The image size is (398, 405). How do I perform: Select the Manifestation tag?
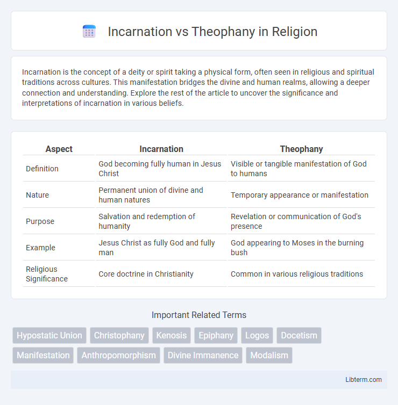[43, 355]
